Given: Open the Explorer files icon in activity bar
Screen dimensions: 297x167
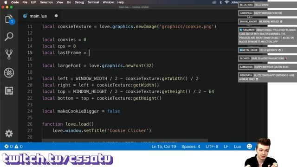Looking at the screenshot, I should click(x=9, y=19).
